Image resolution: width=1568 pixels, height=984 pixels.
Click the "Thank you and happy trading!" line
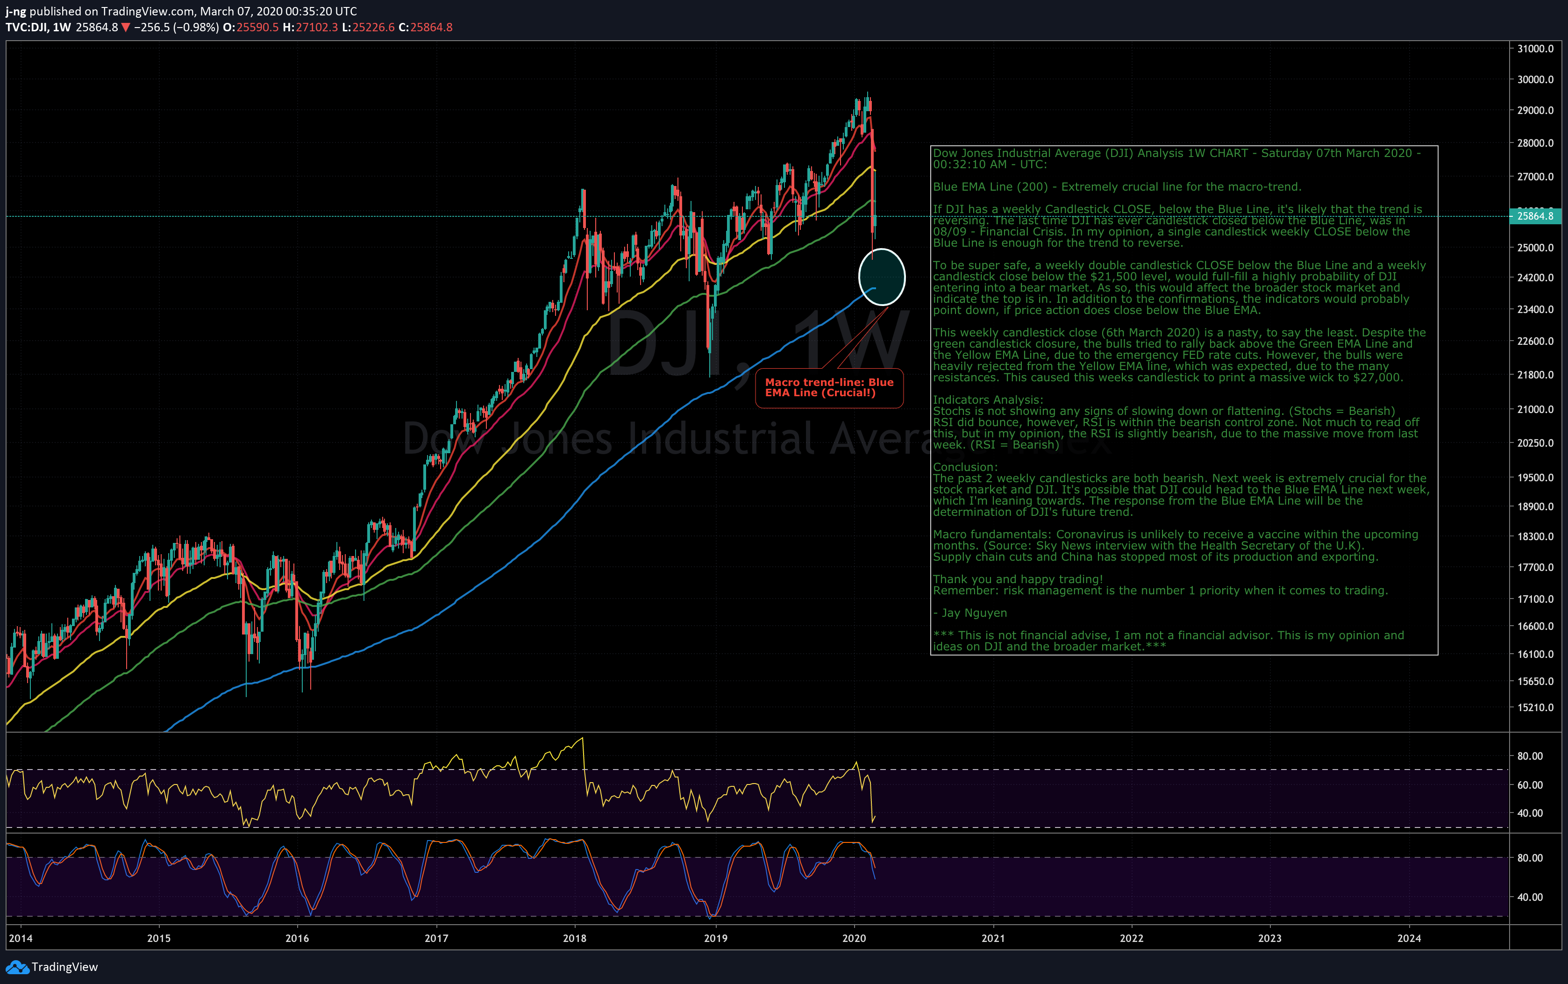[1018, 579]
